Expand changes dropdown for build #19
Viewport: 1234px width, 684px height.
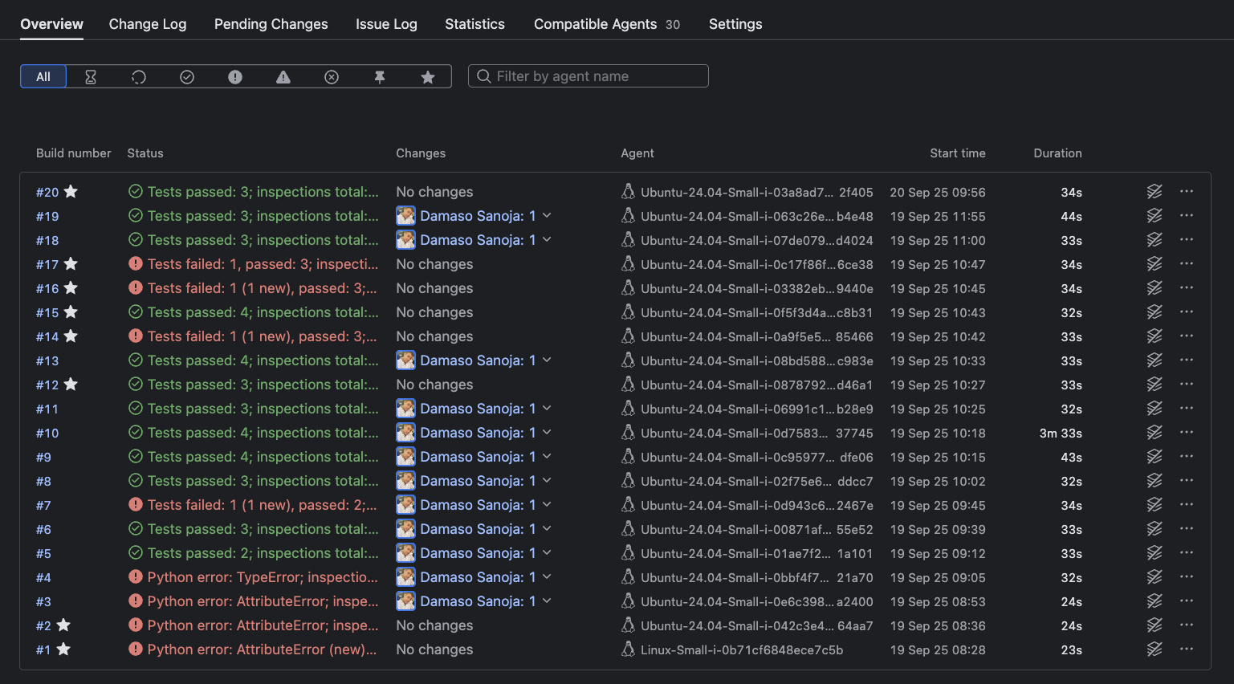tap(547, 216)
